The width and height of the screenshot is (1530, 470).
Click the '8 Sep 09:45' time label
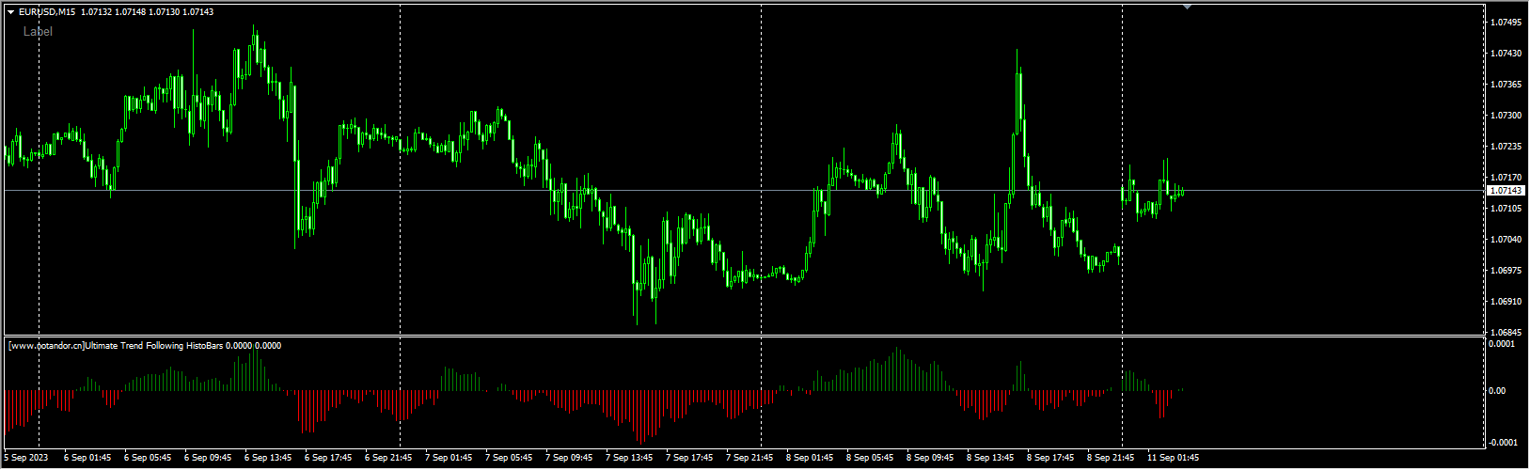point(930,458)
